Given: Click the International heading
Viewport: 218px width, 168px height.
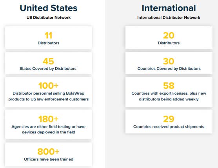Looking at the screenshot, I should [x=169, y=8].
